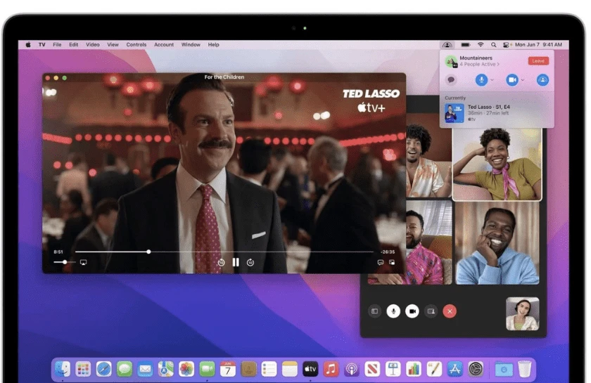
Task: Click battery icon in menu bar
Action: (x=466, y=44)
